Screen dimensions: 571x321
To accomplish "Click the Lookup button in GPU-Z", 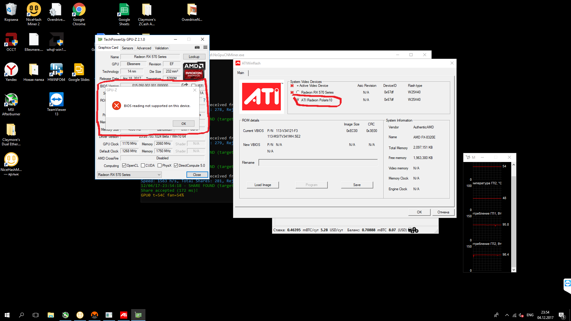I will point(194,57).
